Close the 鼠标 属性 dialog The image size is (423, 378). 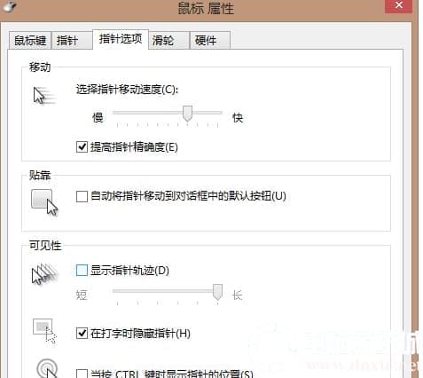(x=399, y=6)
